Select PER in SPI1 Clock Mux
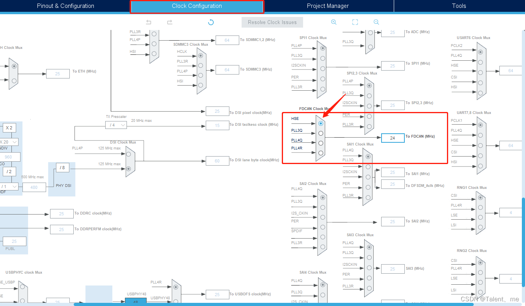This screenshot has width=525, height=306. [x=323, y=79]
